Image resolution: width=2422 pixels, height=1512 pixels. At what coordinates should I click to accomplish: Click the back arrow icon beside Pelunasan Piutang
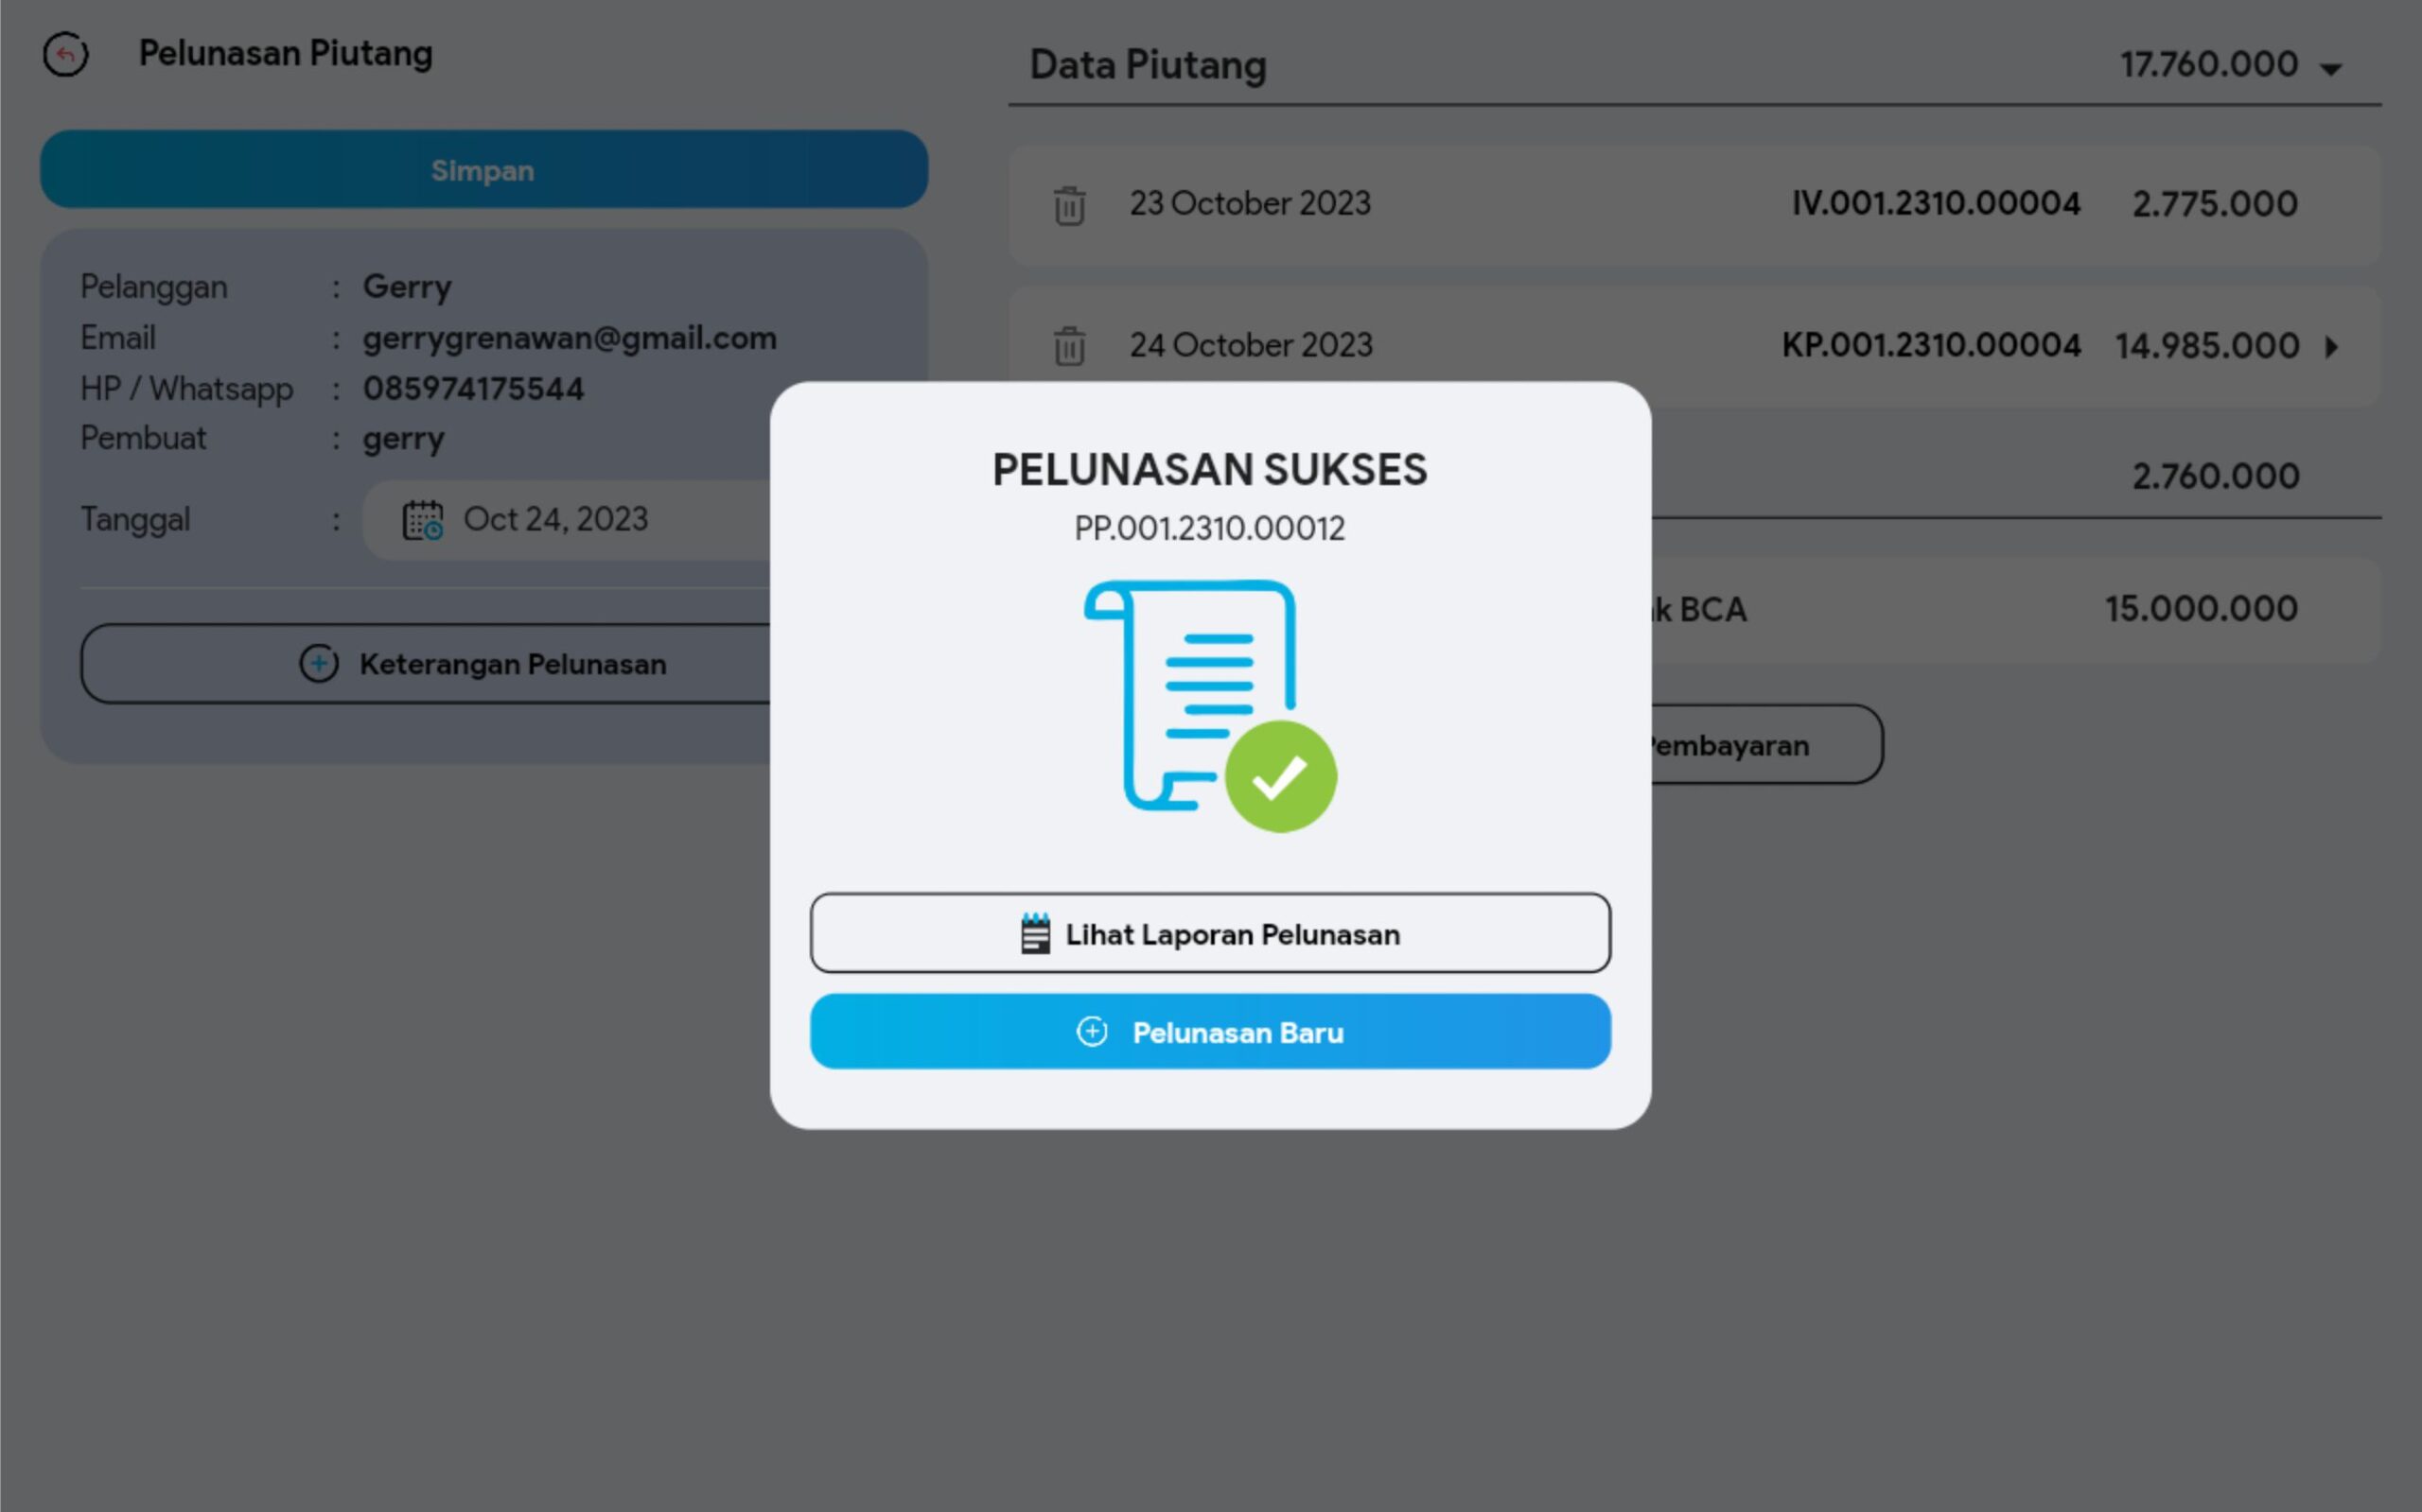[x=66, y=54]
